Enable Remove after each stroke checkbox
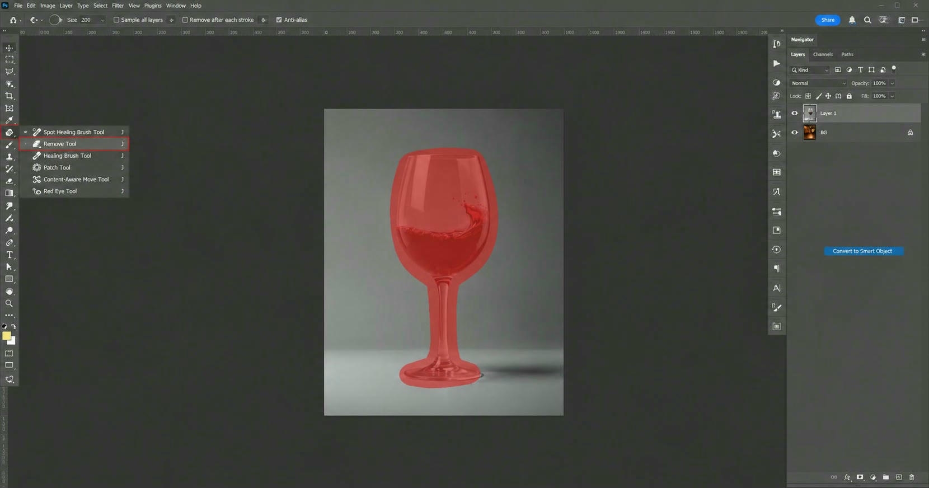This screenshot has width=929, height=488. pyautogui.click(x=185, y=20)
